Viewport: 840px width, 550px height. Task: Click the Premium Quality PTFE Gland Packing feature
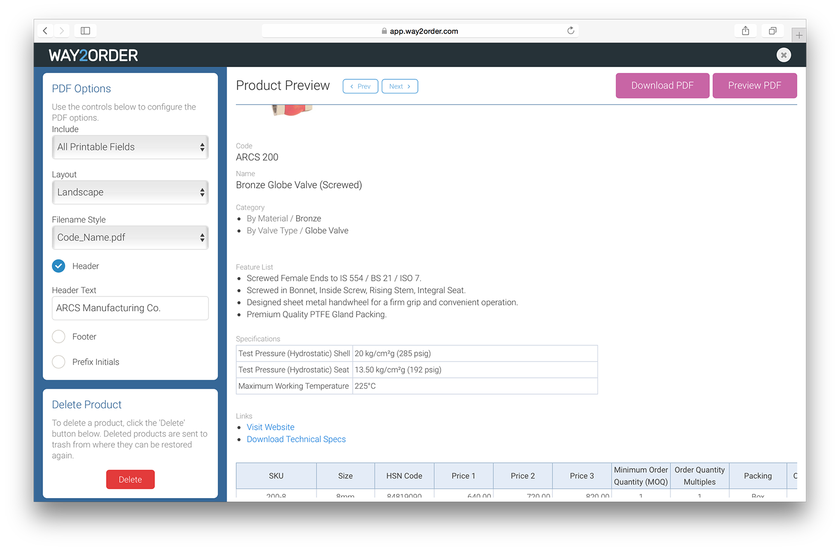pyautogui.click(x=317, y=314)
